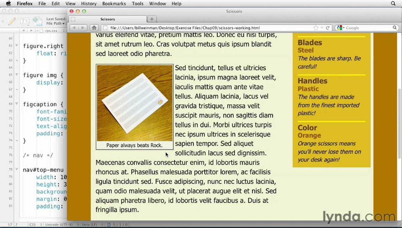Go to previous document in editor navigation bar
402x228 pixels.
tap(23, 31)
